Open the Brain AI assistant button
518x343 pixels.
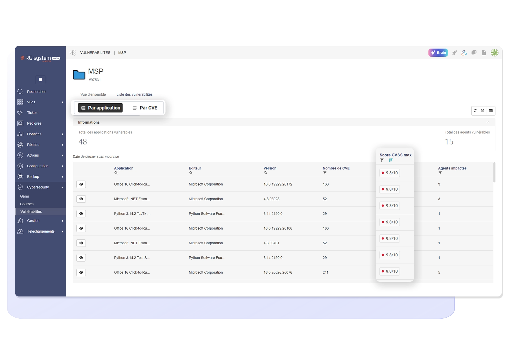(x=438, y=53)
